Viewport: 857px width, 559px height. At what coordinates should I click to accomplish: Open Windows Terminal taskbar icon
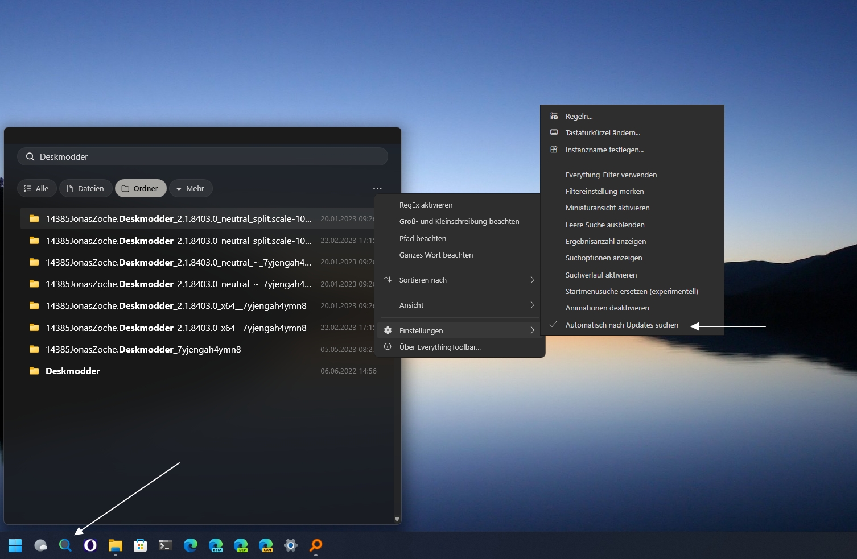tap(166, 545)
